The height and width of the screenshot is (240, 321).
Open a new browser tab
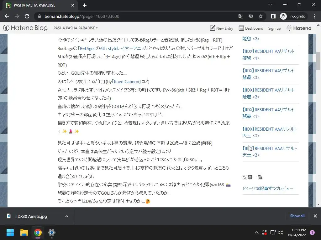click(85, 5)
